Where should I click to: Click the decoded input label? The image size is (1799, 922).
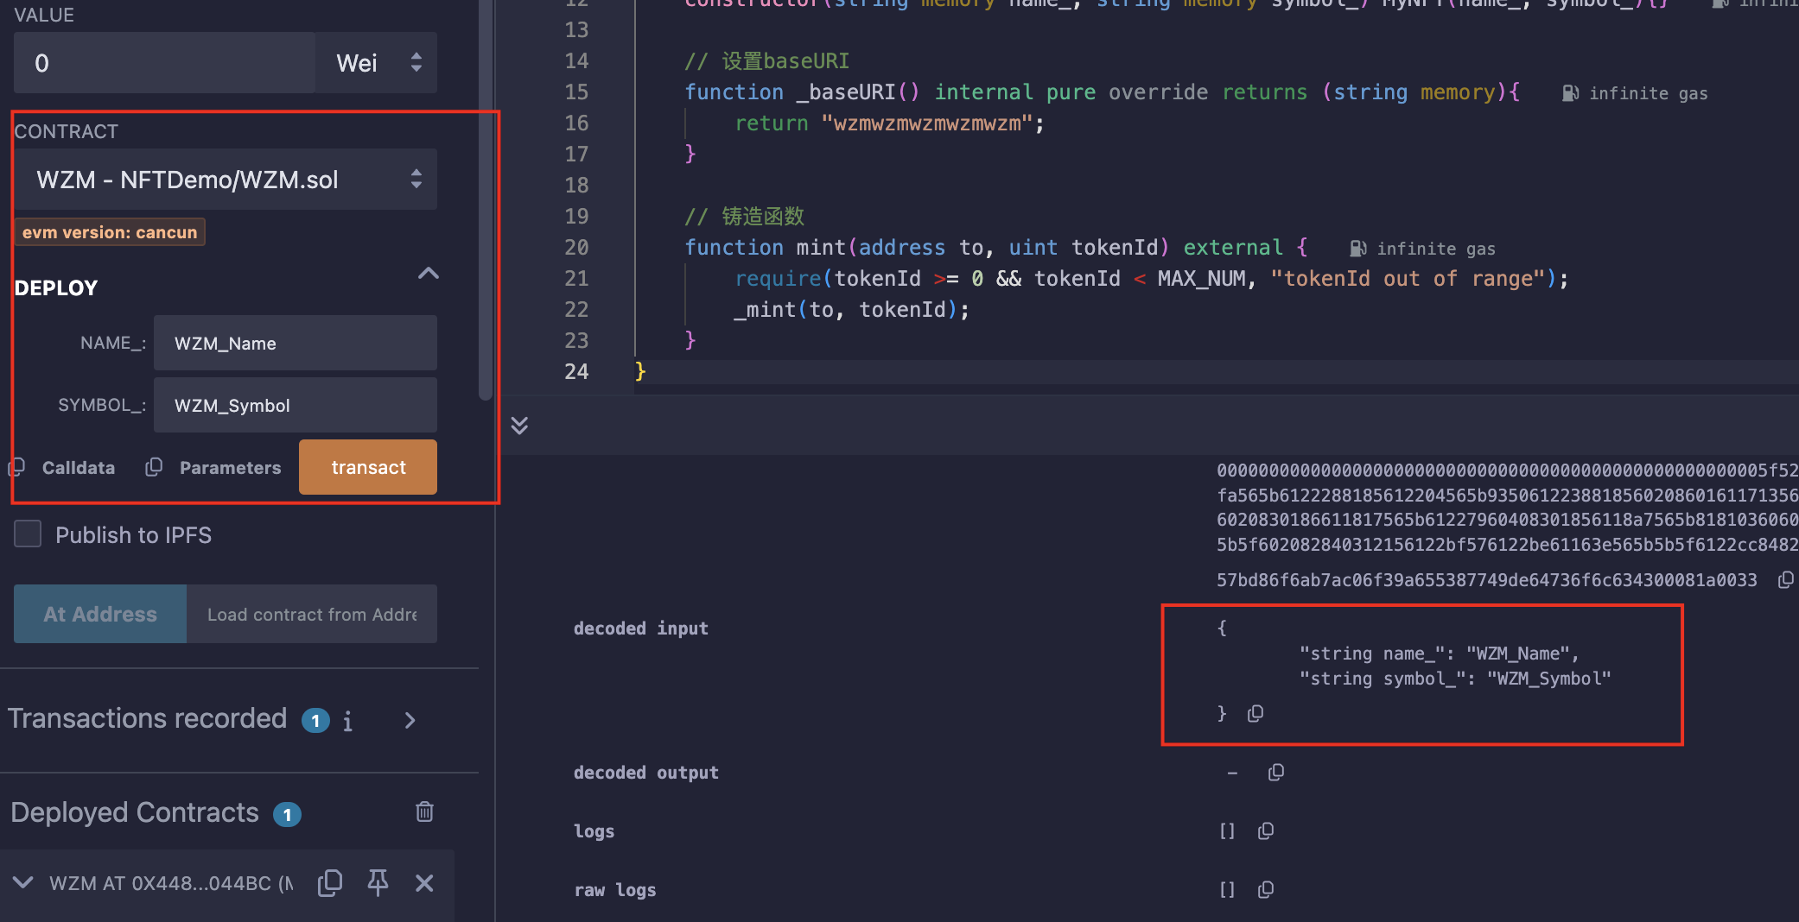tap(641, 628)
